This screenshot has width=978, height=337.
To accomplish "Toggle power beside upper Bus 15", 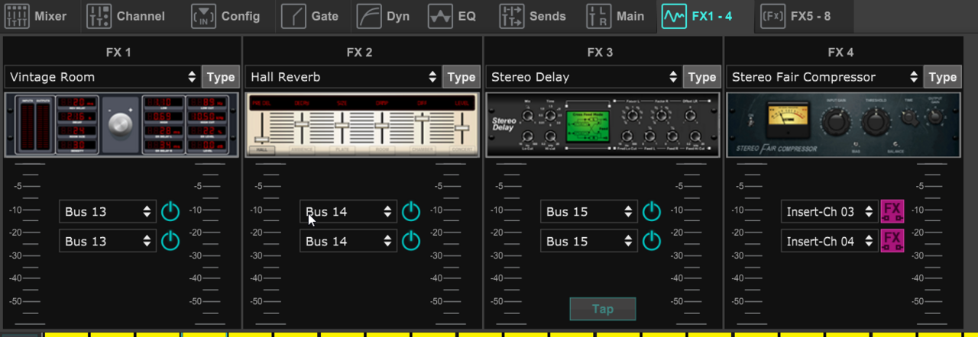I will click(652, 211).
